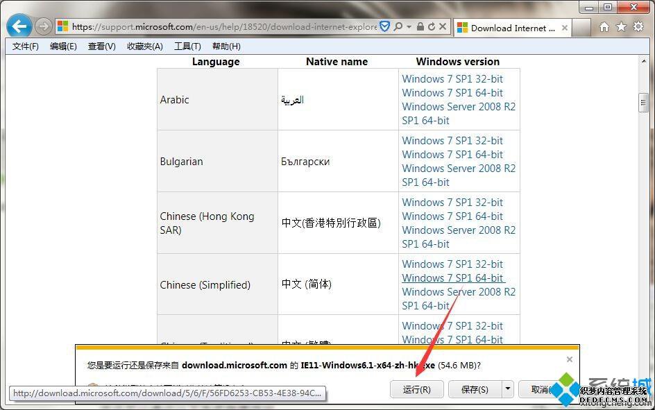Click Bulgarian Windows Server 2008 R2 link
The width and height of the screenshot is (655, 410).
(x=459, y=176)
